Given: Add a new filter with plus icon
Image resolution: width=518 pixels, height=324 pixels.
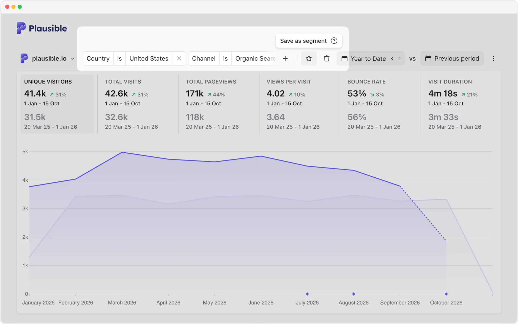Looking at the screenshot, I should (x=285, y=59).
